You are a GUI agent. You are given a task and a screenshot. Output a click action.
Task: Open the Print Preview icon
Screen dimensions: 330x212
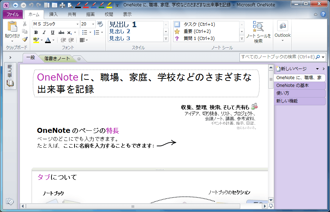pyautogui.click(x=70, y=5)
